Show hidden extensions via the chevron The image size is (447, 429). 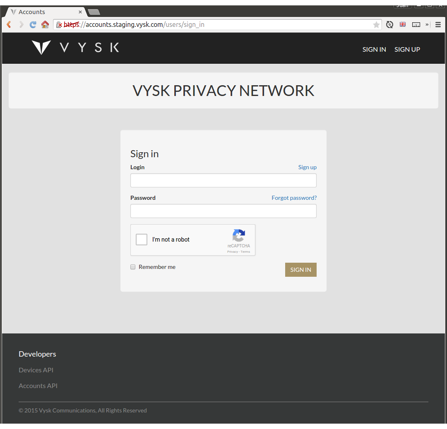(x=427, y=25)
